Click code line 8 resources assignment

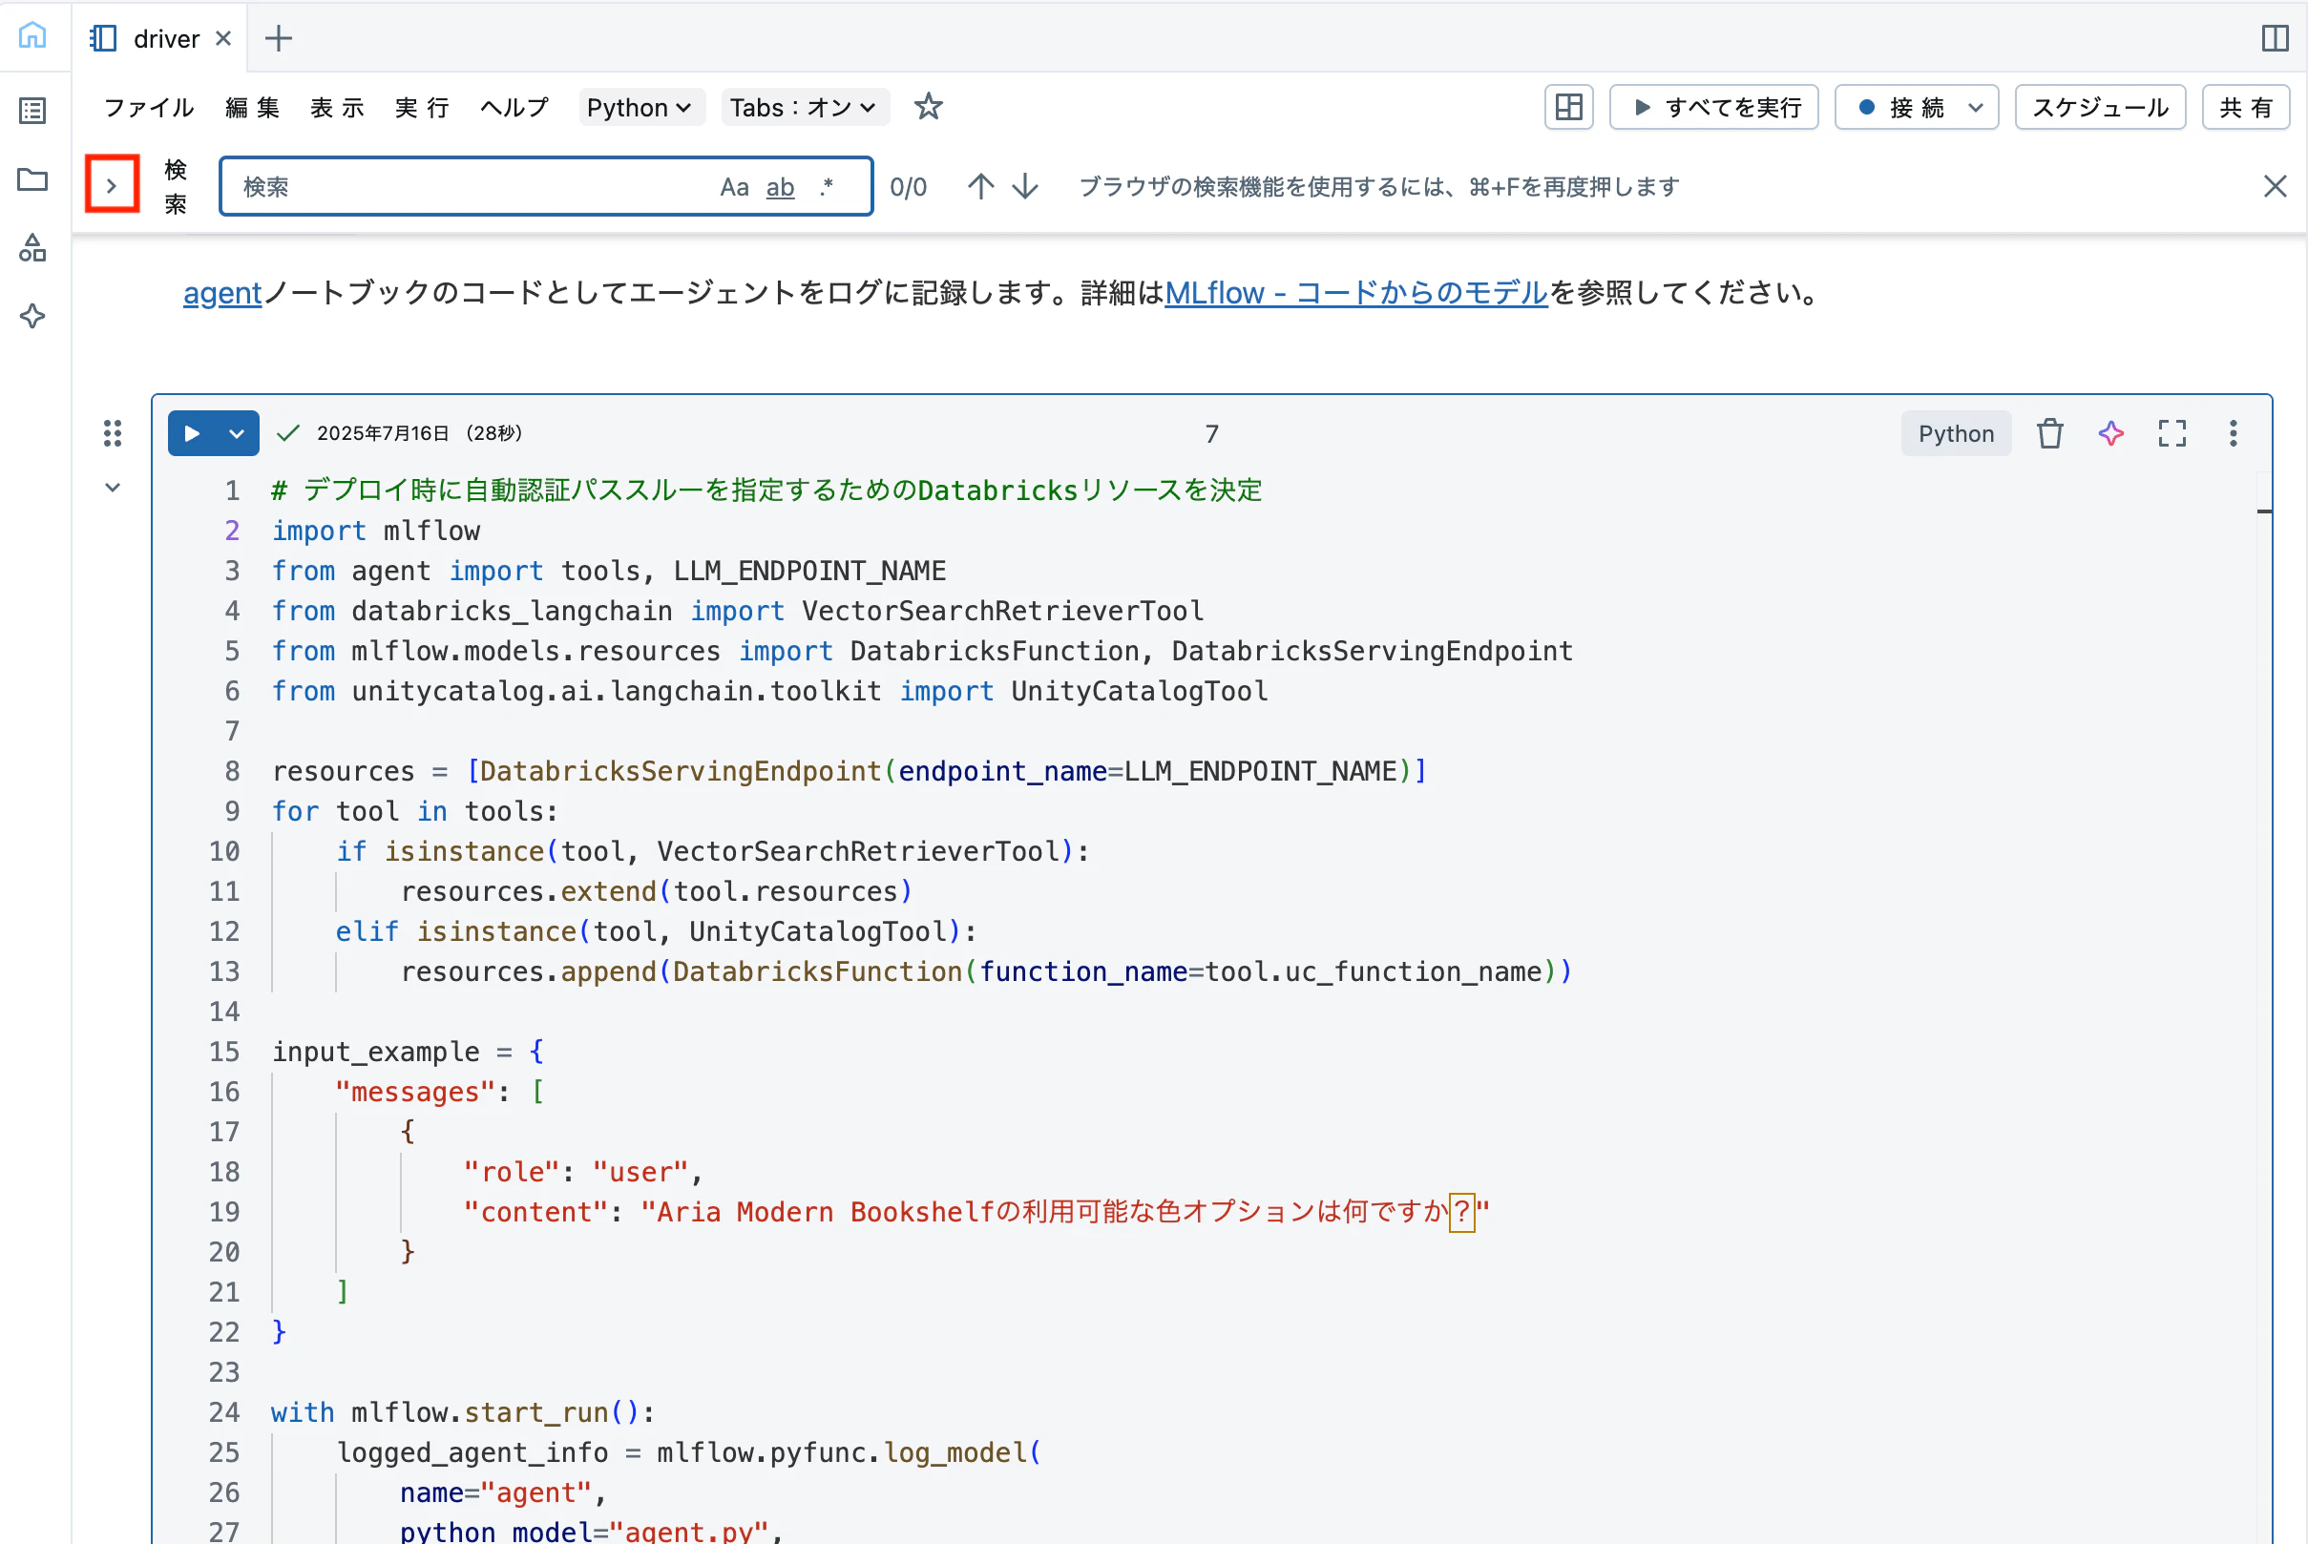click(849, 771)
